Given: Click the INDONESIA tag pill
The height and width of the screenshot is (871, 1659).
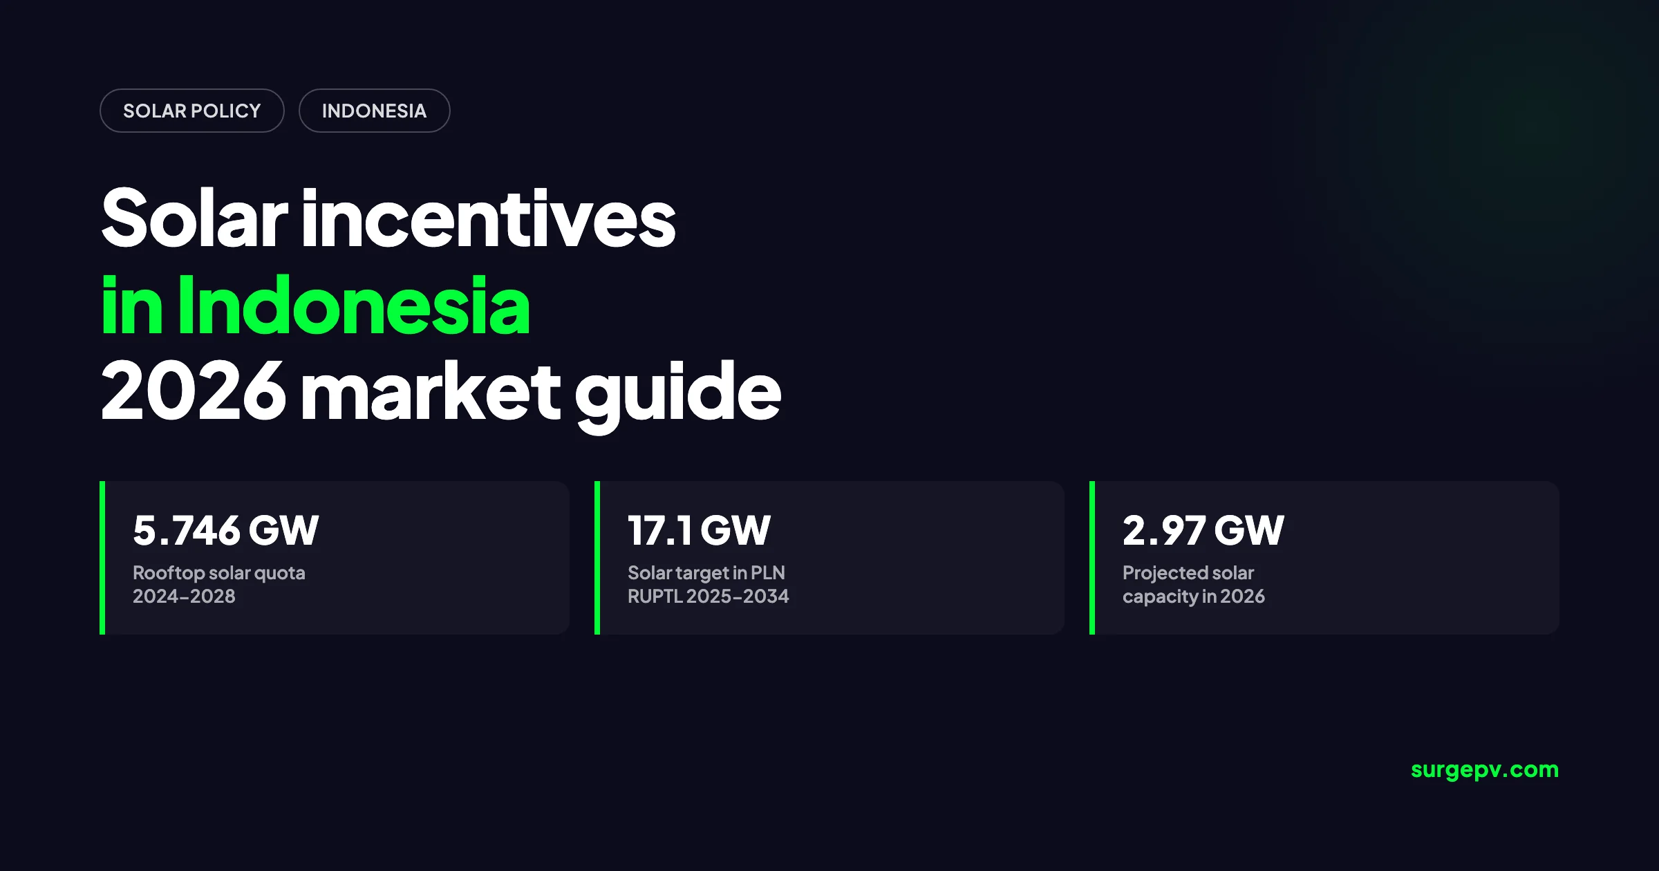Looking at the screenshot, I should click(375, 111).
